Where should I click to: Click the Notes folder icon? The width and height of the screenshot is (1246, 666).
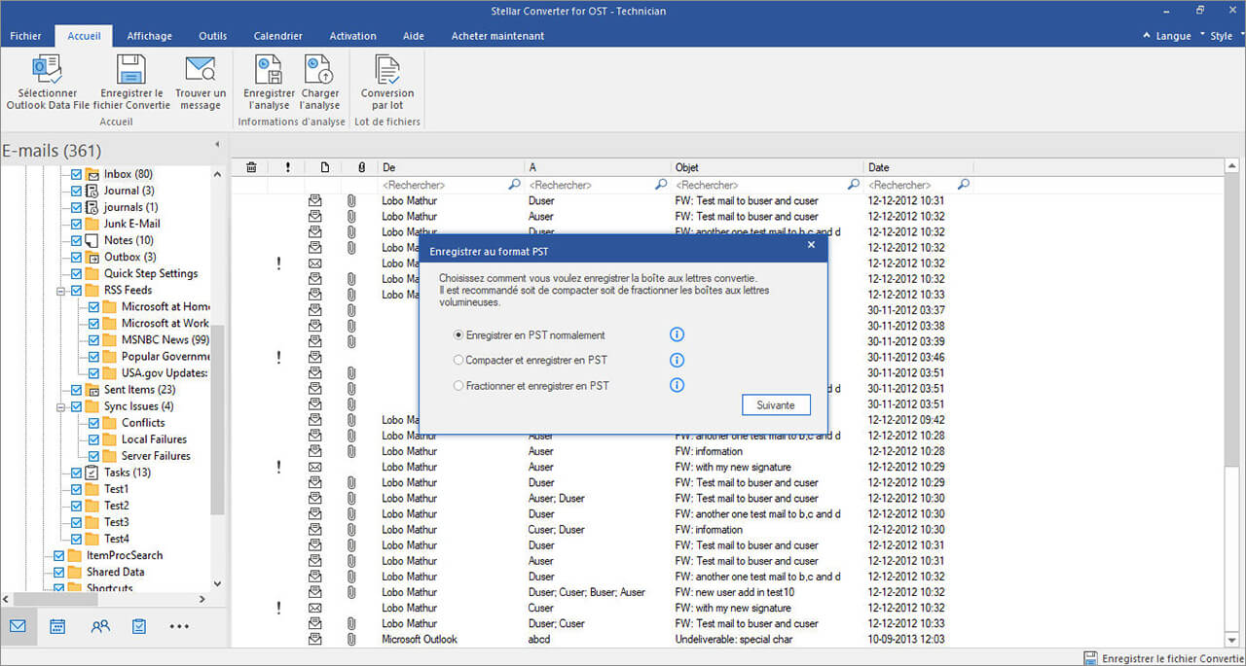(92, 240)
